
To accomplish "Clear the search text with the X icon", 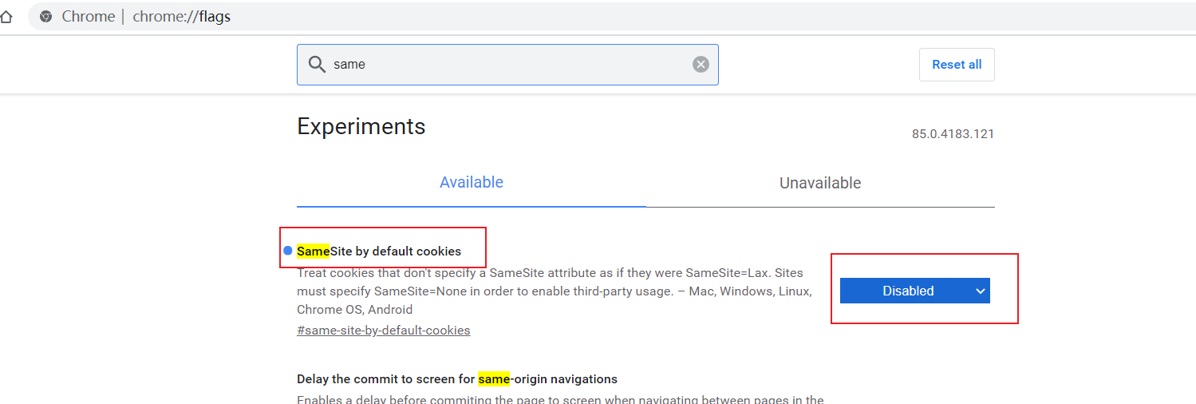I will click(701, 65).
